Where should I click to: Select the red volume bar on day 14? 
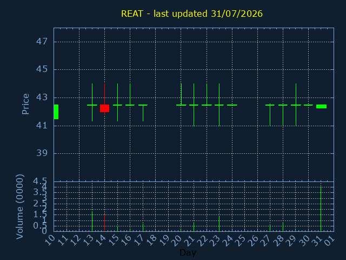(104, 223)
